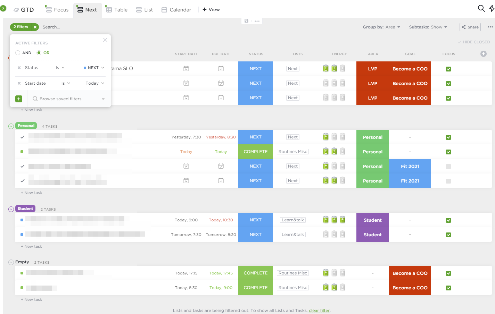
Task: Expand the sidebar with green arrow button
Action: (x=3, y=8)
